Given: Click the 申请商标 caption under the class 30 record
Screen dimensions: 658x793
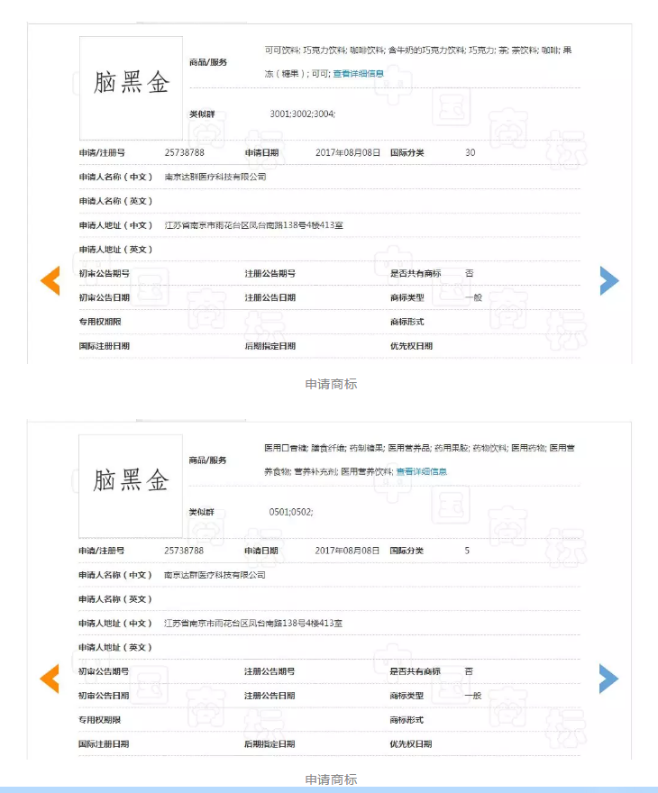Looking at the screenshot, I should click(x=332, y=385).
